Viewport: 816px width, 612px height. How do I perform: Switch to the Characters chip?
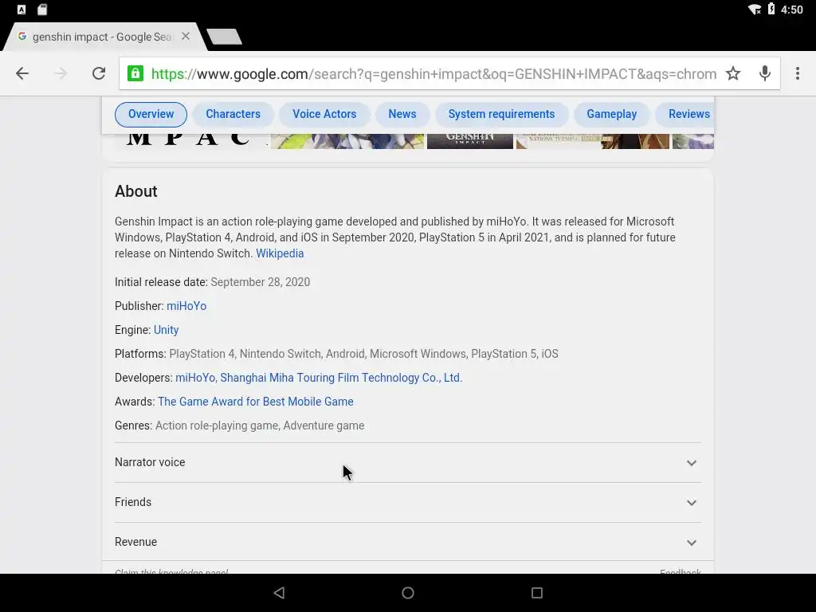tap(233, 115)
